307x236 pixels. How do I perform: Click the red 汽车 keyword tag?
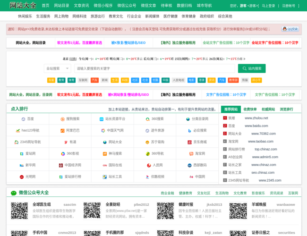point(94,80)
